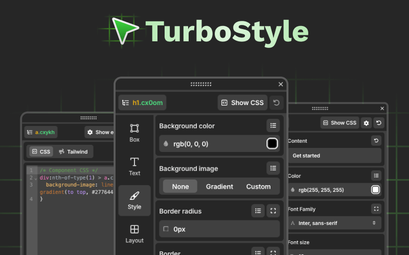This screenshot has height=255, width=409.
Task: Open the Text tab in sidebar
Action: click(x=134, y=167)
